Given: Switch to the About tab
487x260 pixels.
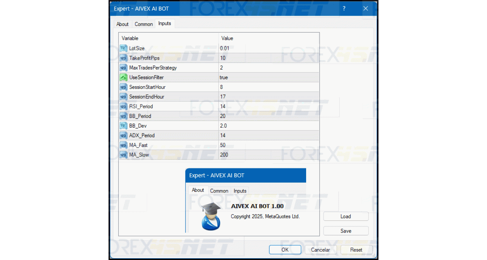Looking at the screenshot, I should point(122,24).
